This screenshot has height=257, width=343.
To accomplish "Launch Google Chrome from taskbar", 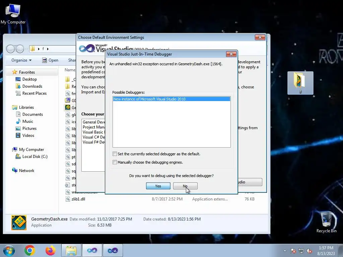I will 30,250.
